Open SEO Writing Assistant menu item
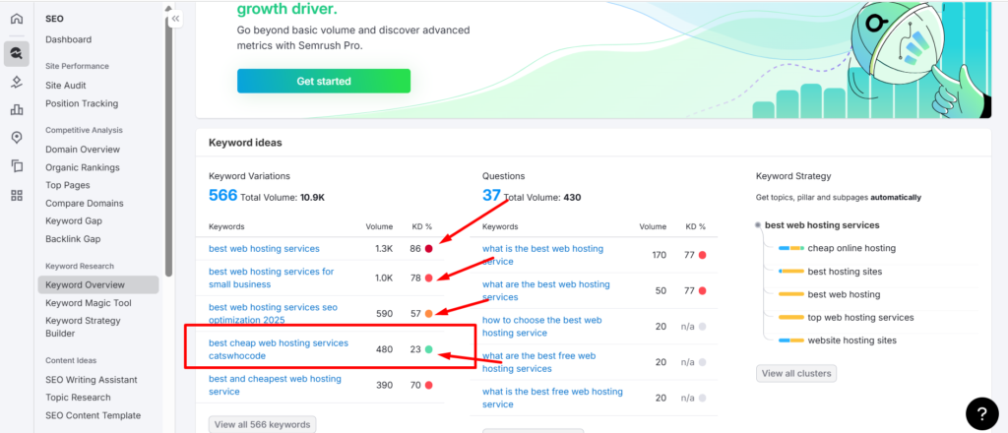 [92, 380]
